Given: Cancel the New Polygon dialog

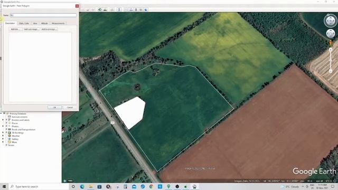Looking at the screenshot, I should pos(70,107).
